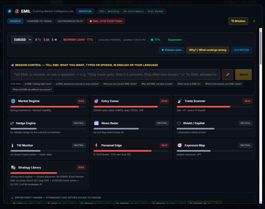Click the Expansion badge

pos(175,40)
